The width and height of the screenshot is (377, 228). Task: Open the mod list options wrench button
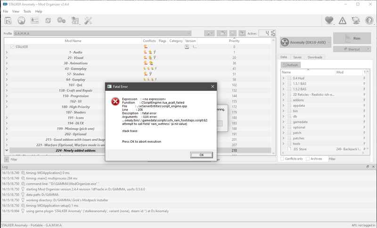click(209, 33)
